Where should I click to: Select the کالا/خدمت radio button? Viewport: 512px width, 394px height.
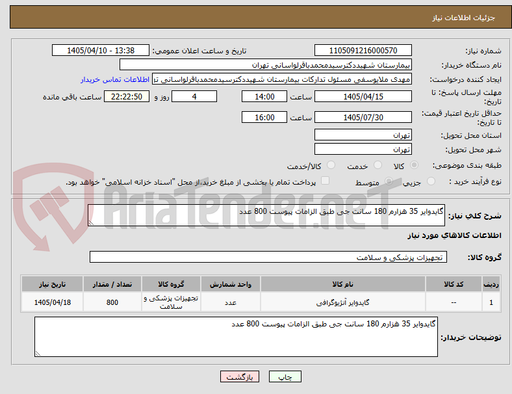(331, 165)
